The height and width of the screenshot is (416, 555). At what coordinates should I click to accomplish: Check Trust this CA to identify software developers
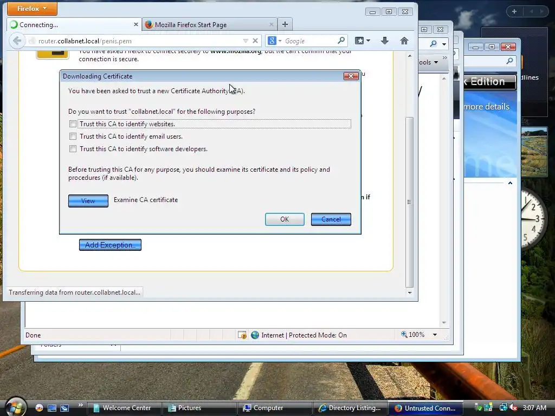(x=73, y=149)
